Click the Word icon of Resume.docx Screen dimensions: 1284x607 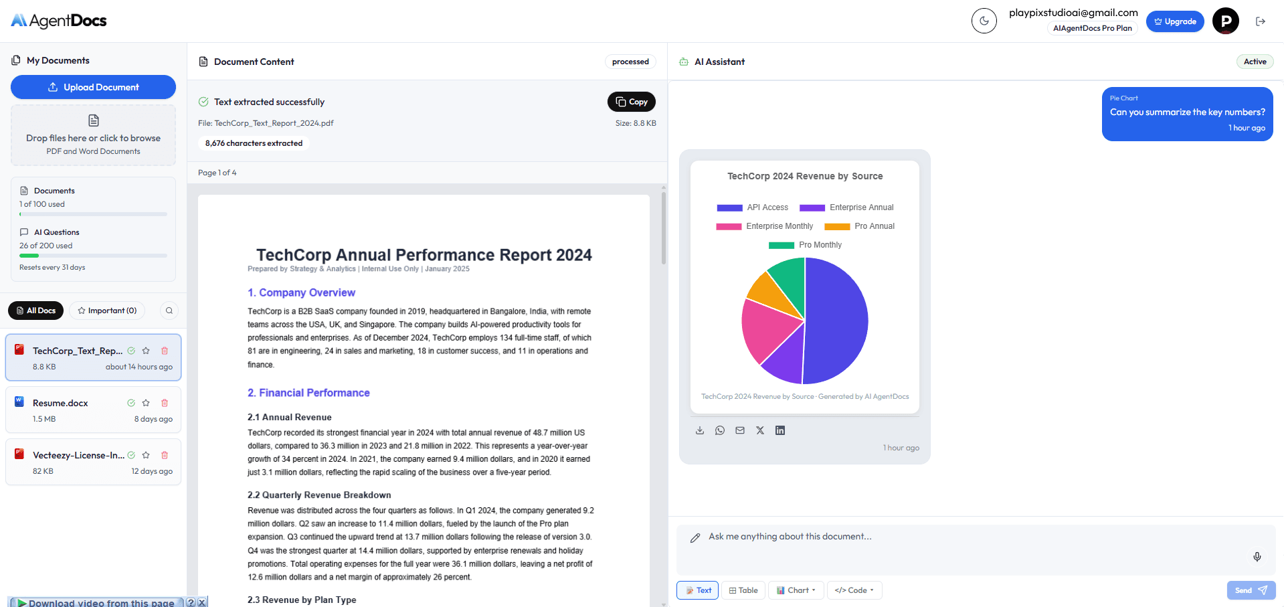[19, 402]
